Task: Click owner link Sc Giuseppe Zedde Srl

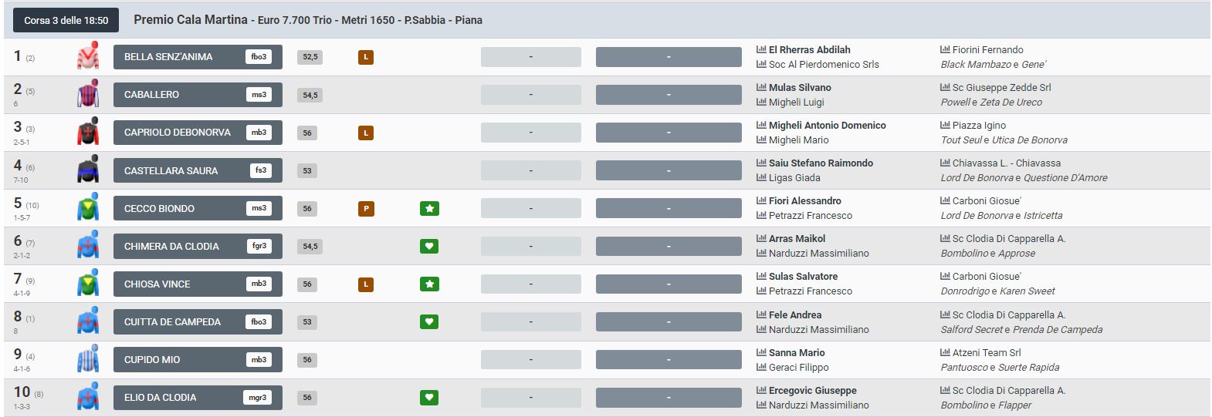Action: point(1001,87)
